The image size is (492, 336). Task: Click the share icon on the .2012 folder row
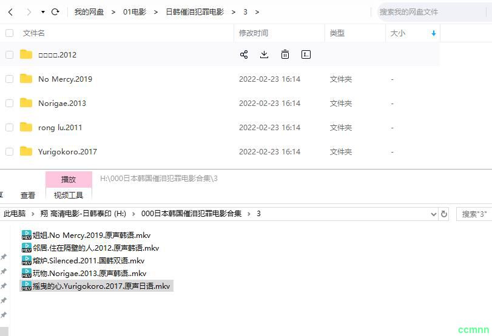coord(244,54)
